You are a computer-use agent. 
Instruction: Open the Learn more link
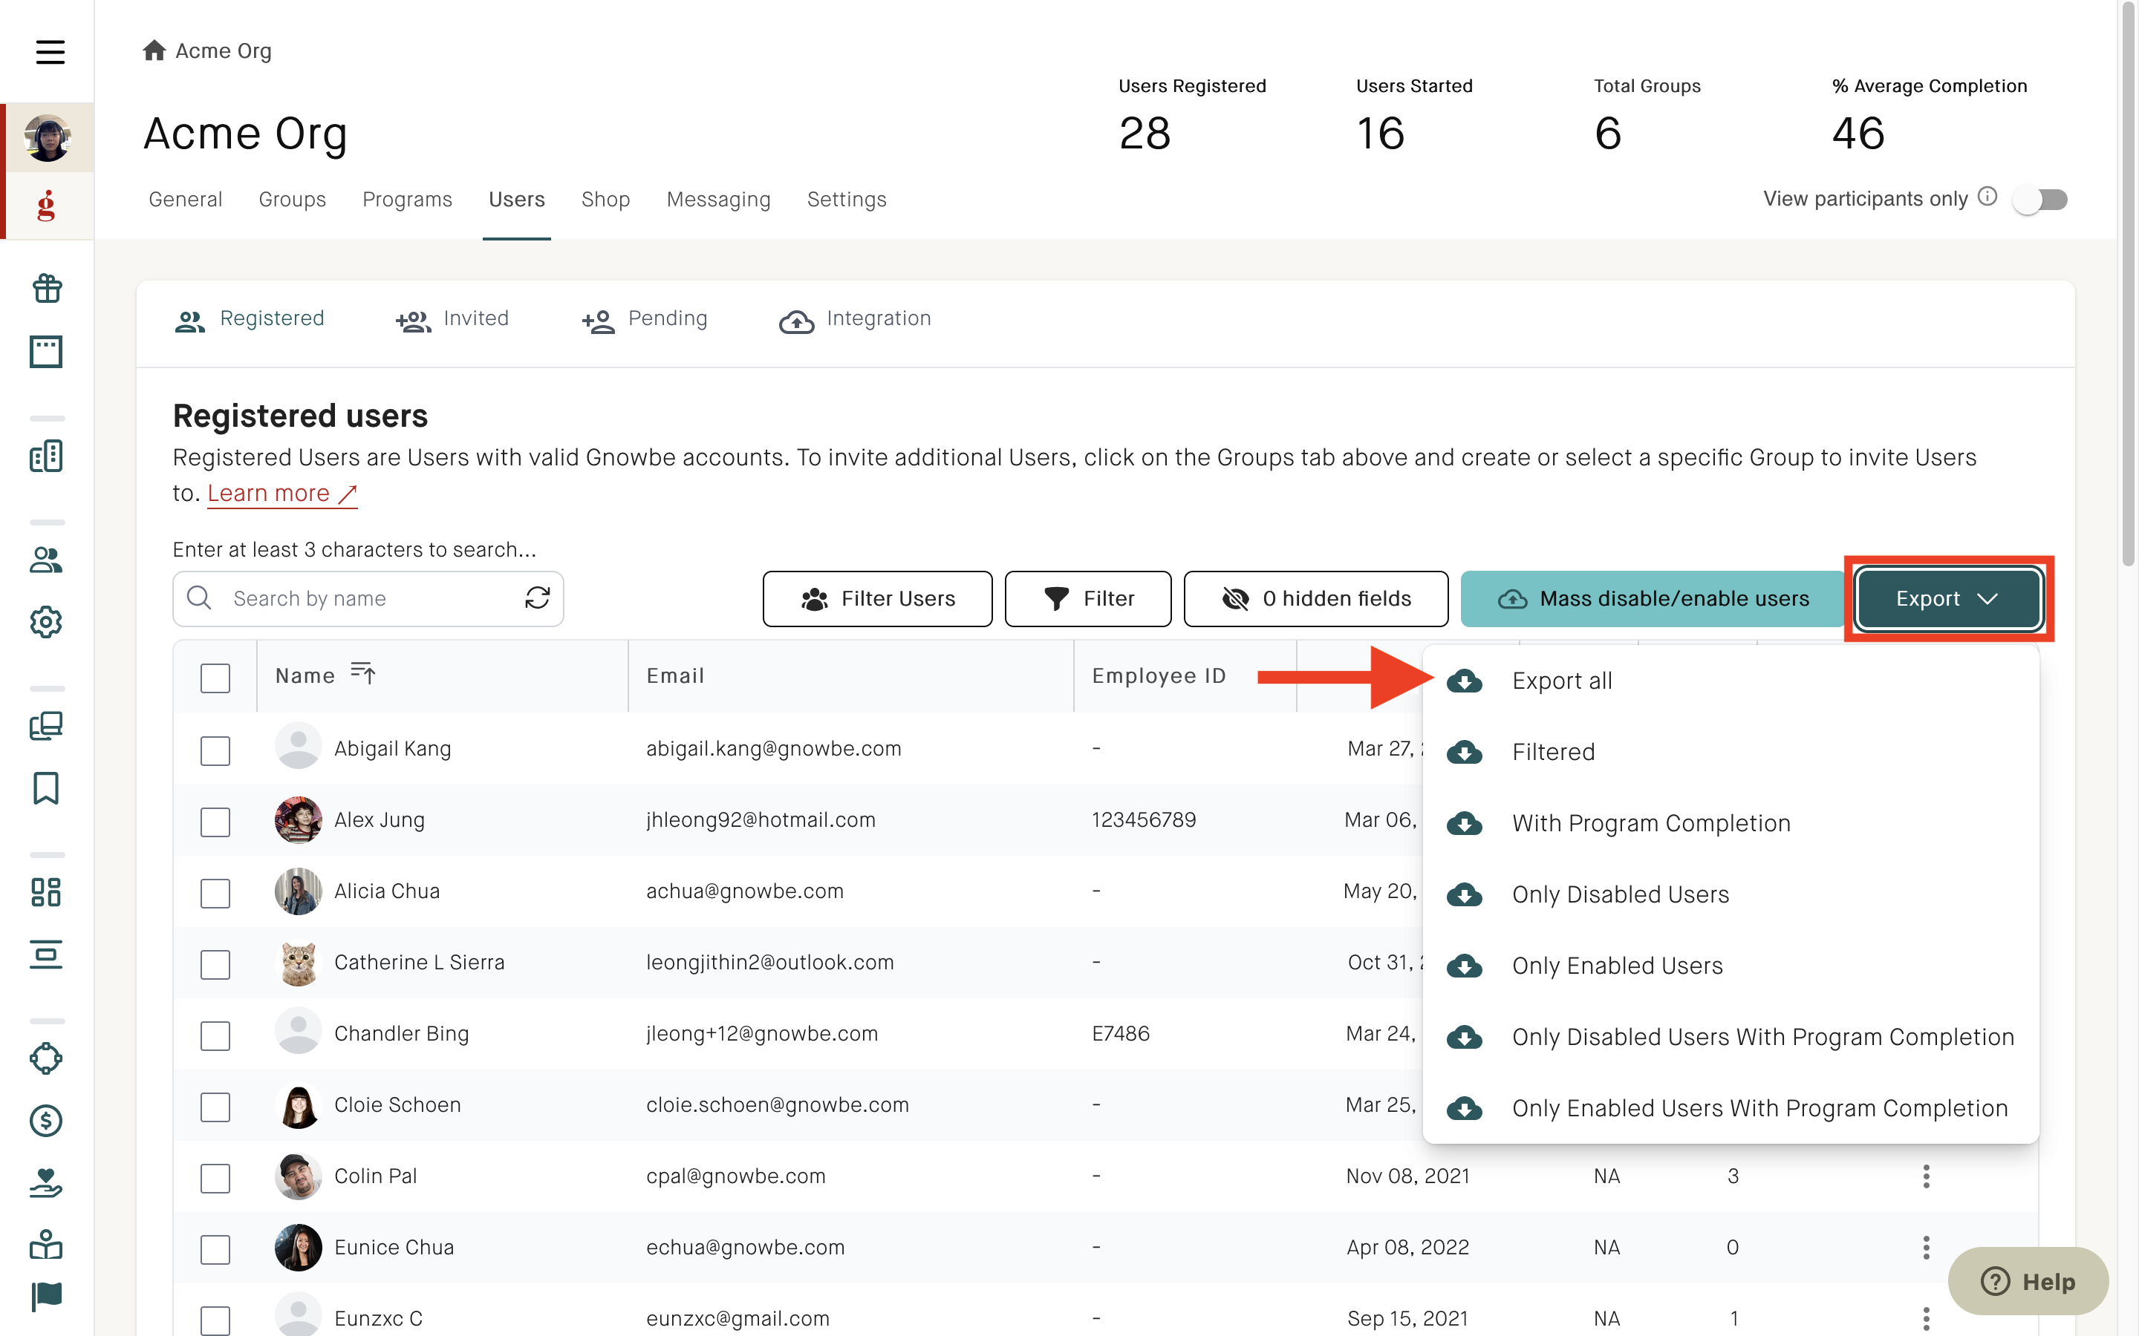click(282, 493)
